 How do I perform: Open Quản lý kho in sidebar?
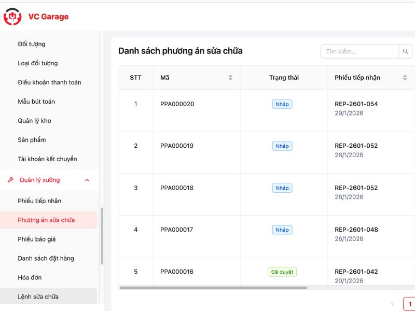(34, 121)
